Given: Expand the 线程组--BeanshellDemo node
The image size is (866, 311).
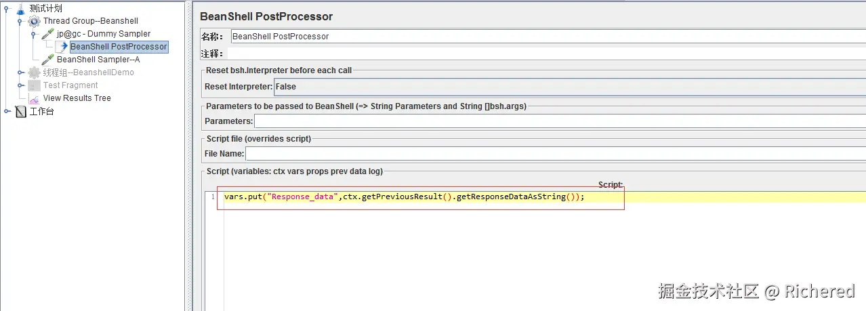Looking at the screenshot, I should click(x=20, y=72).
